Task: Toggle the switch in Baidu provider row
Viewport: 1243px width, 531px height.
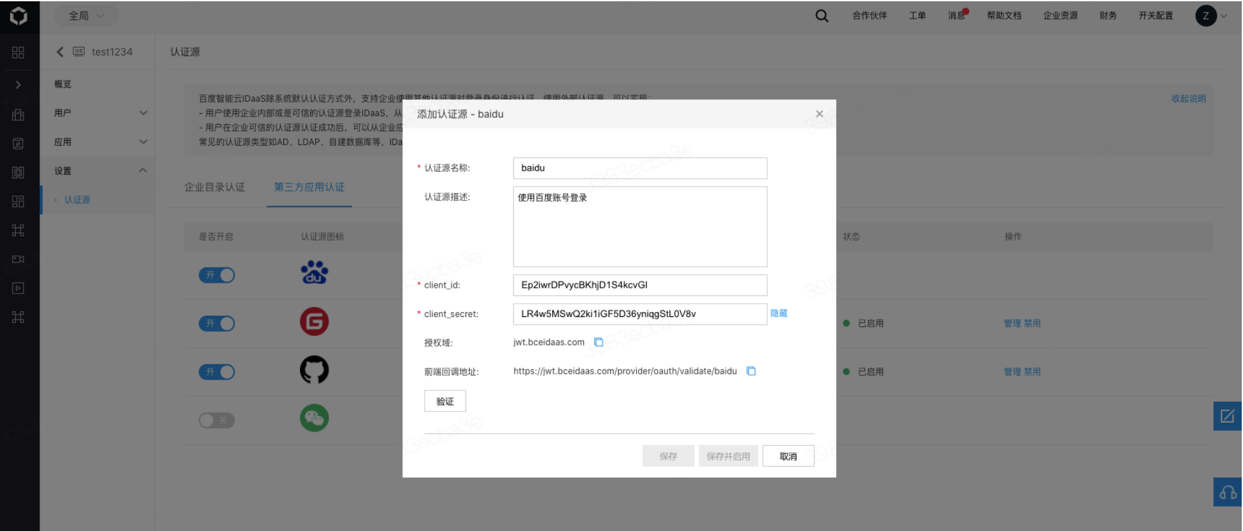Action: tap(217, 275)
